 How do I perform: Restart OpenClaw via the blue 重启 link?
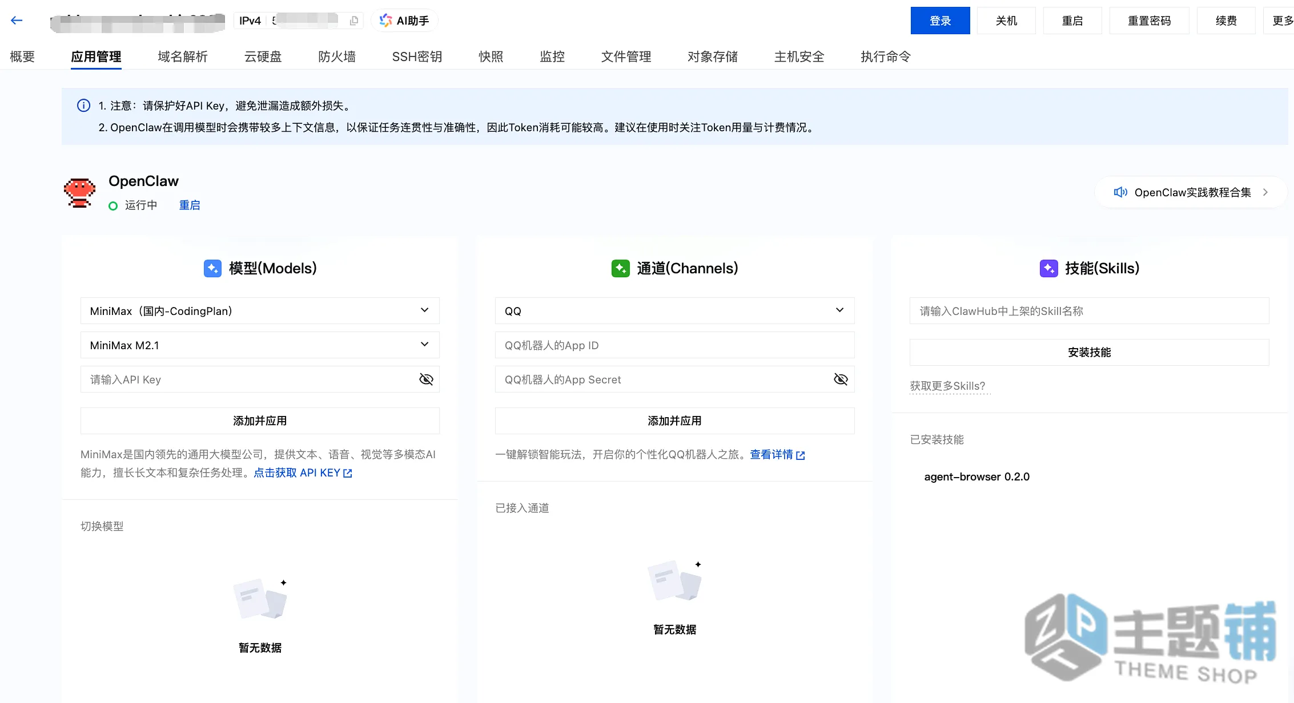click(190, 205)
